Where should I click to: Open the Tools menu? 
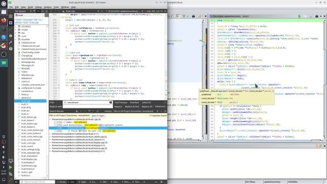coord(56,7)
